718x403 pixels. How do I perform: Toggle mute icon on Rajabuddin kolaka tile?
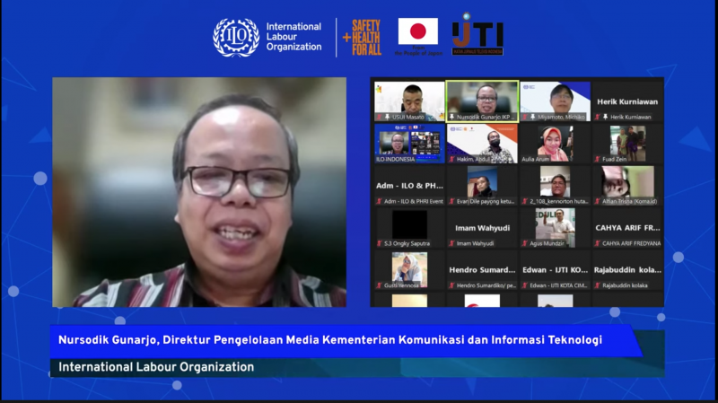coord(598,285)
